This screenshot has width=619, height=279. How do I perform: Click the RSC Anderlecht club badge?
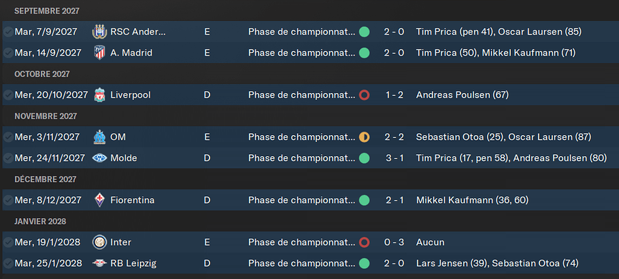click(99, 32)
